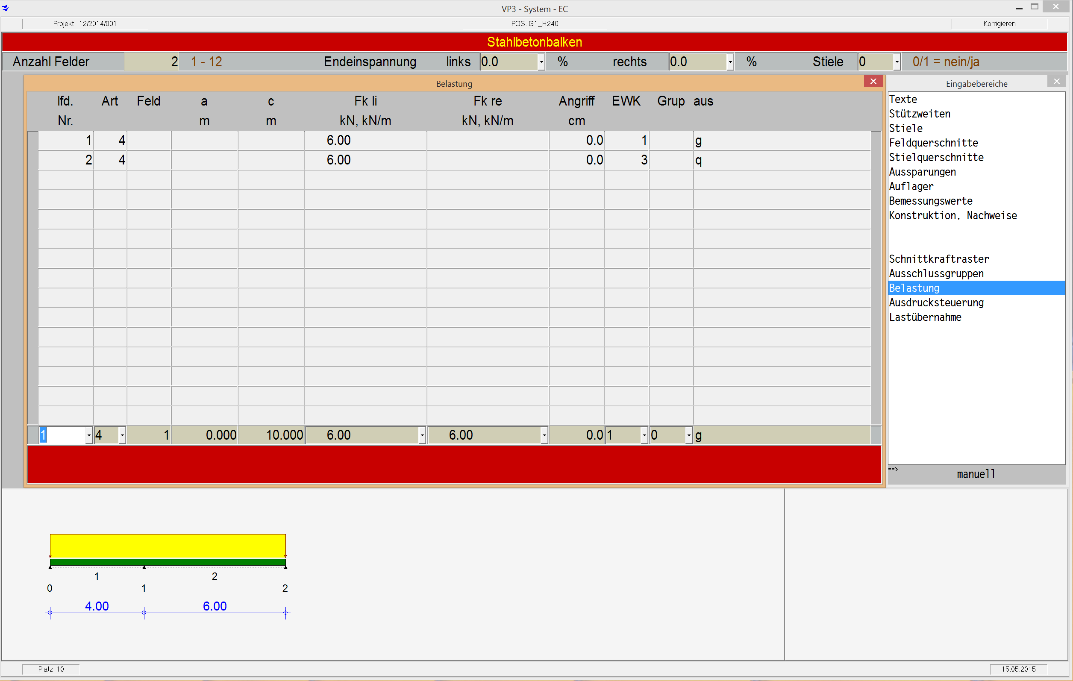Expand the Fk li dropdown in entry row
The image size is (1073, 681).
click(422, 435)
